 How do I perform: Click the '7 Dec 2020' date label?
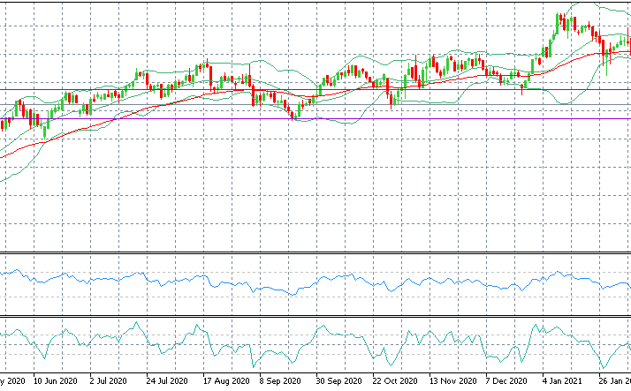[506, 381]
